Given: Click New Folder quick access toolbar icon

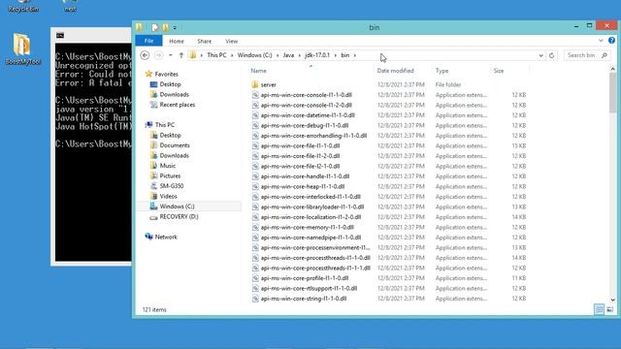Looking at the screenshot, I should tap(165, 28).
